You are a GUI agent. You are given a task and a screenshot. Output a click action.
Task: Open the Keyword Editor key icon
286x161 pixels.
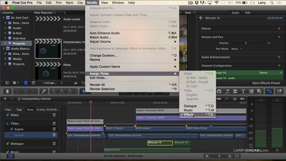click(x=44, y=91)
